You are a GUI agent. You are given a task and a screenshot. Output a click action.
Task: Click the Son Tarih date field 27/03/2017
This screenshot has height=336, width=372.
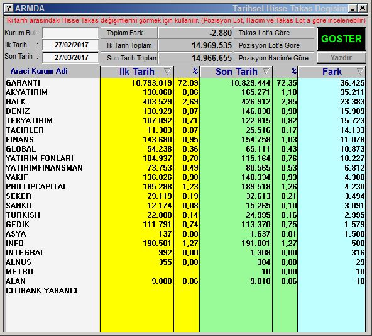pos(70,57)
